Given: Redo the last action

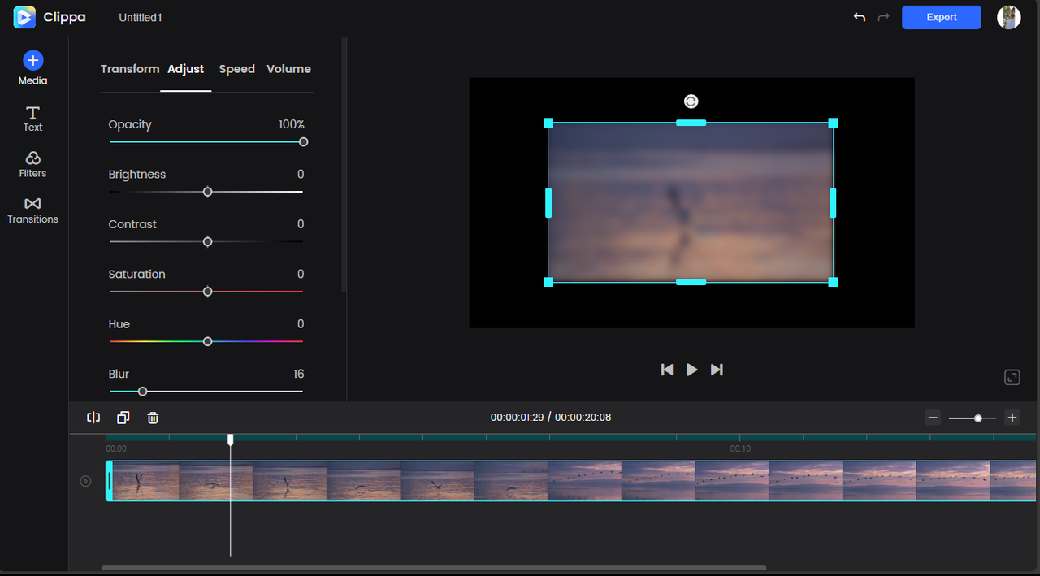Looking at the screenshot, I should point(884,17).
